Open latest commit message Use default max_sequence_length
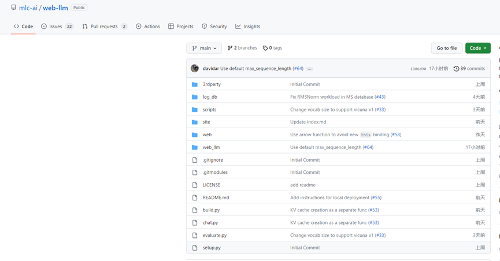This screenshot has width=500, height=261. coord(255,69)
